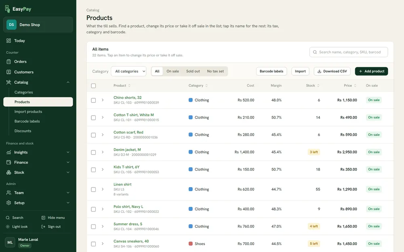Select the On sale filter tab
The width and height of the screenshot is (404, 252).
(x=173, y=71)
